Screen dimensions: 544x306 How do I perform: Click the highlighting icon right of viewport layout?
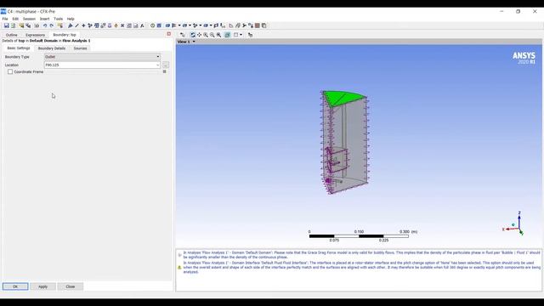250,35
